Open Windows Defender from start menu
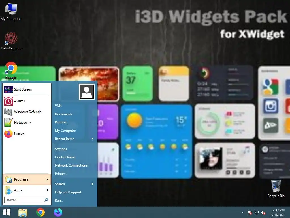Screen dimensions: 290x218 pyautogui.click(x=27, y=112)
